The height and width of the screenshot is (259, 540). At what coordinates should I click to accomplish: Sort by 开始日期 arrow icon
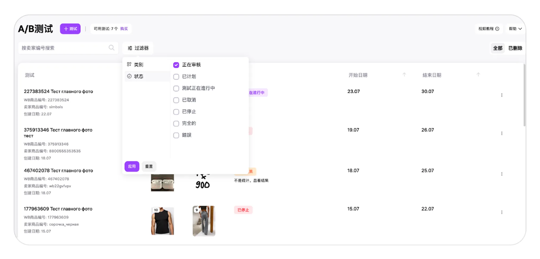coord(404,75)
